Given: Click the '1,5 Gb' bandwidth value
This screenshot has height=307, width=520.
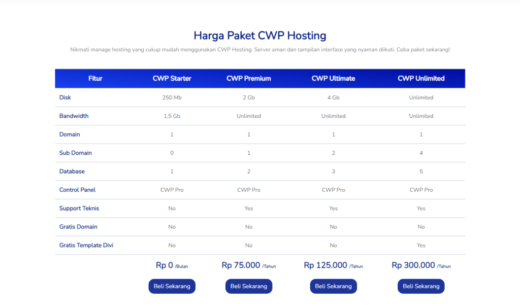Looking at the screenshot, I should click(x=172, y=116).
